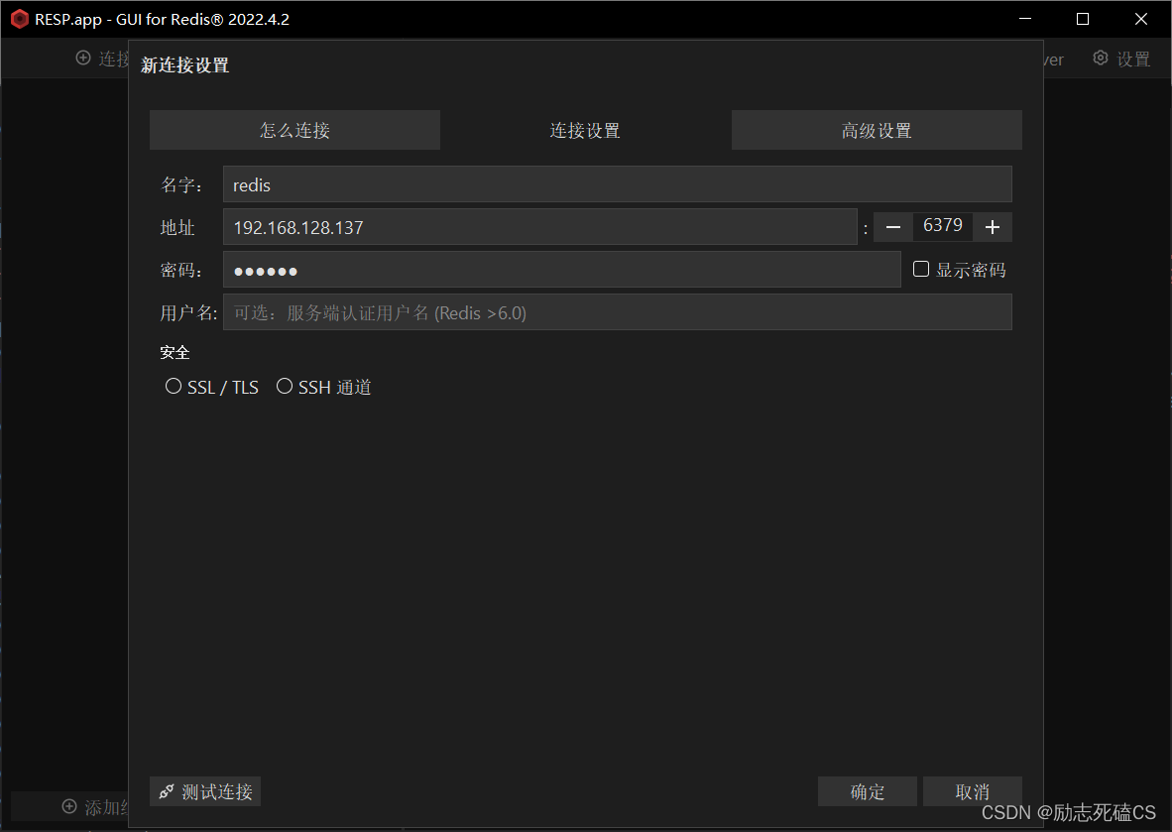Enable the 显示密码 checkbox

[x=921, y=269]
